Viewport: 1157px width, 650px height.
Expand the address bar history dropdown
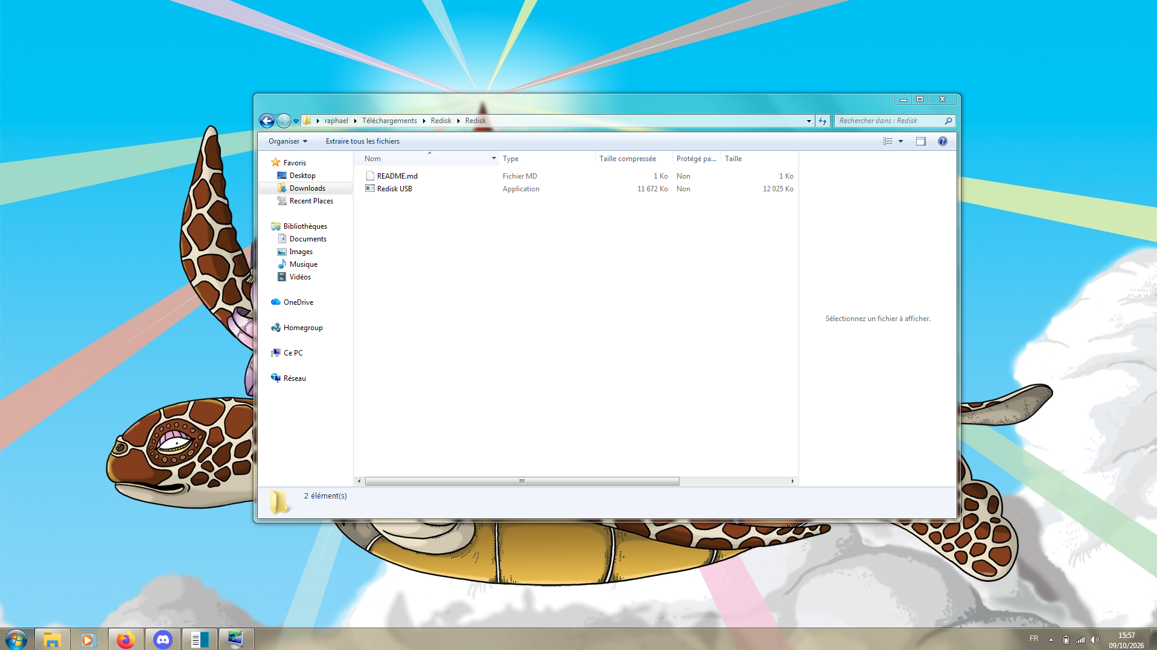(809, 121)
